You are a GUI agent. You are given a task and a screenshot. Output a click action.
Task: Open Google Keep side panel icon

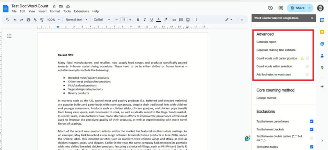click(322, 32)
